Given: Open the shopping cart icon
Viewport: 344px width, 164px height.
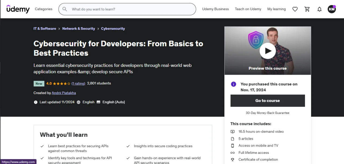Looking at the screenshot, I should (x=307, y=9).
